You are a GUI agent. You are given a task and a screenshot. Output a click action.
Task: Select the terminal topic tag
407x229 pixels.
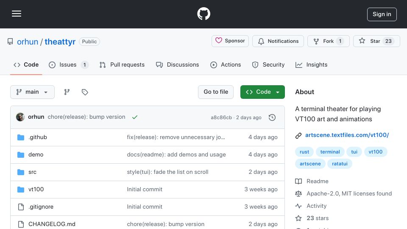coord(330,152)
